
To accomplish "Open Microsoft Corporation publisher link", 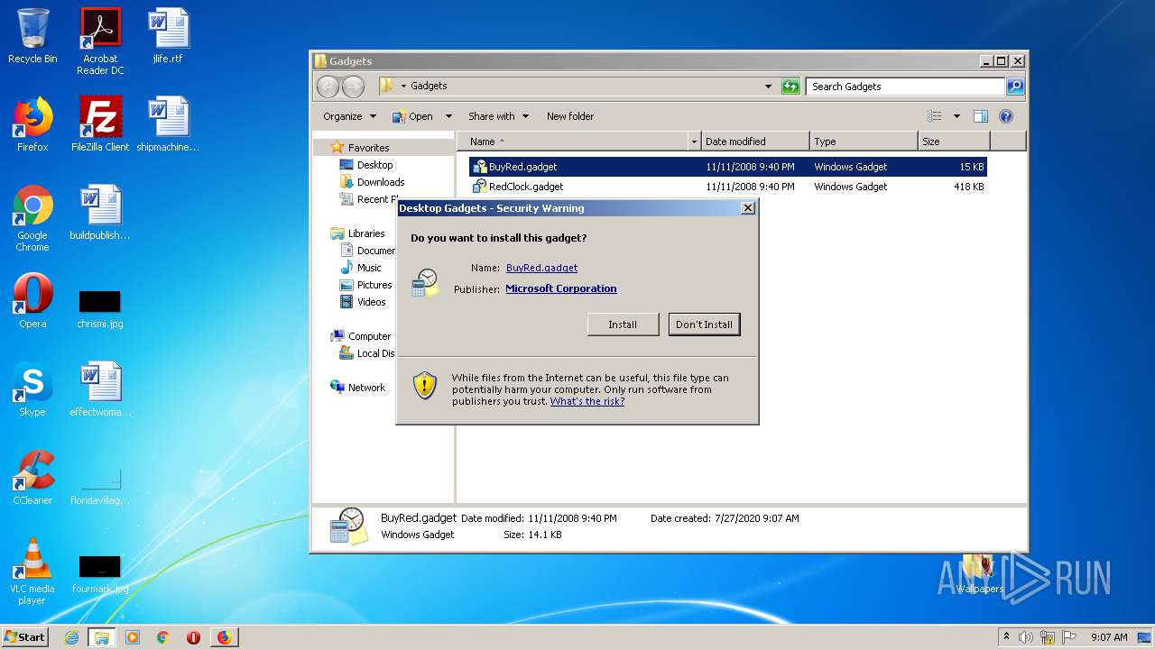I will point(561,288).
